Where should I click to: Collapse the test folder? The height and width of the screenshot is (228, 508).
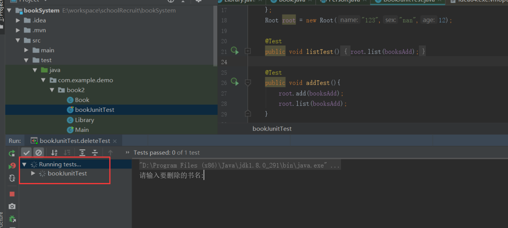(x=26, y=60)
